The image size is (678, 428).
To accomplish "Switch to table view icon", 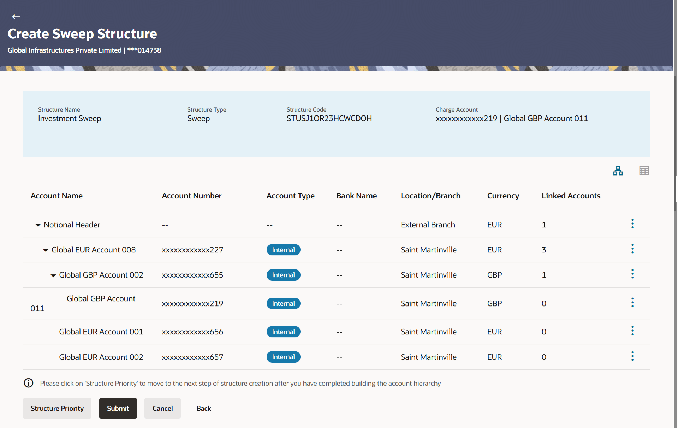I will pyautogui.click(x=644, y=171).
